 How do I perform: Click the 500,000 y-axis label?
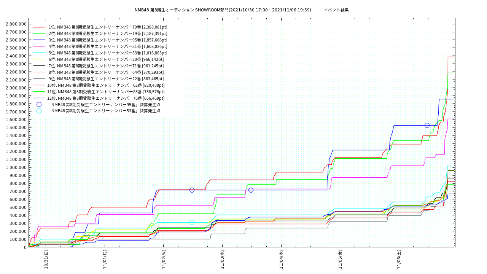click(19, 207)
